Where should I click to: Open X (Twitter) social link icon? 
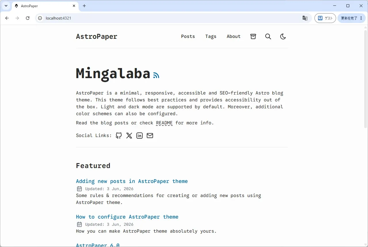click(129, 136)
